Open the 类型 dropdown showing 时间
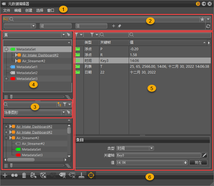 (x=135, y=148)
